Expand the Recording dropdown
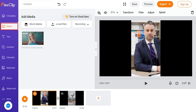 pos(82,24)
